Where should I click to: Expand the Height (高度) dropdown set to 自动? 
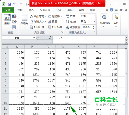click(94, 22)
